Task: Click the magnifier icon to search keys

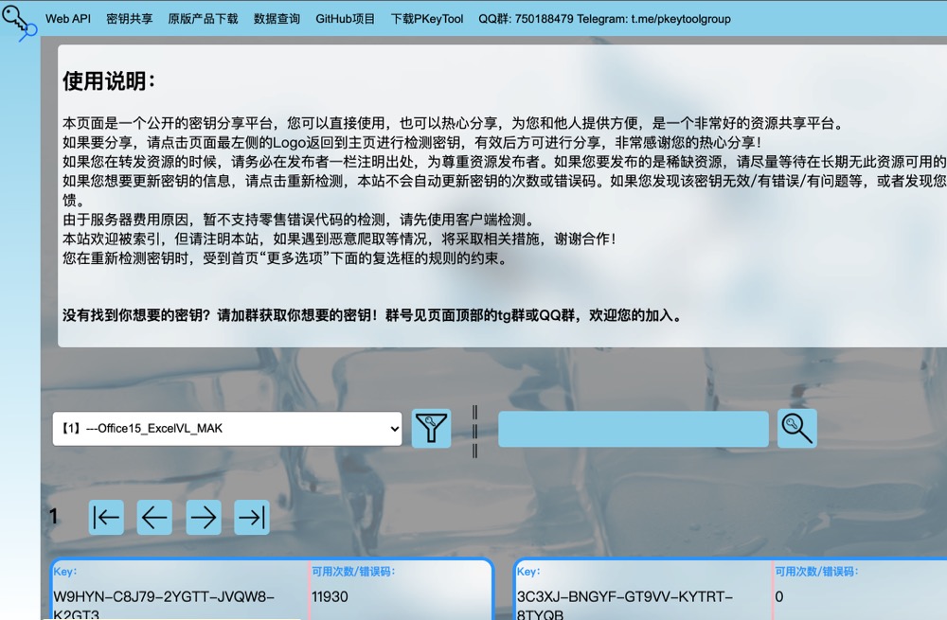Action: point(795,427)
